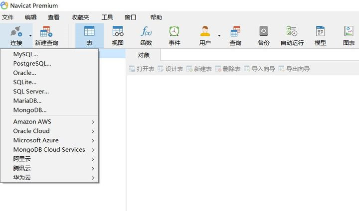Click the Navicat Premium logo icon

coord(4,5)
